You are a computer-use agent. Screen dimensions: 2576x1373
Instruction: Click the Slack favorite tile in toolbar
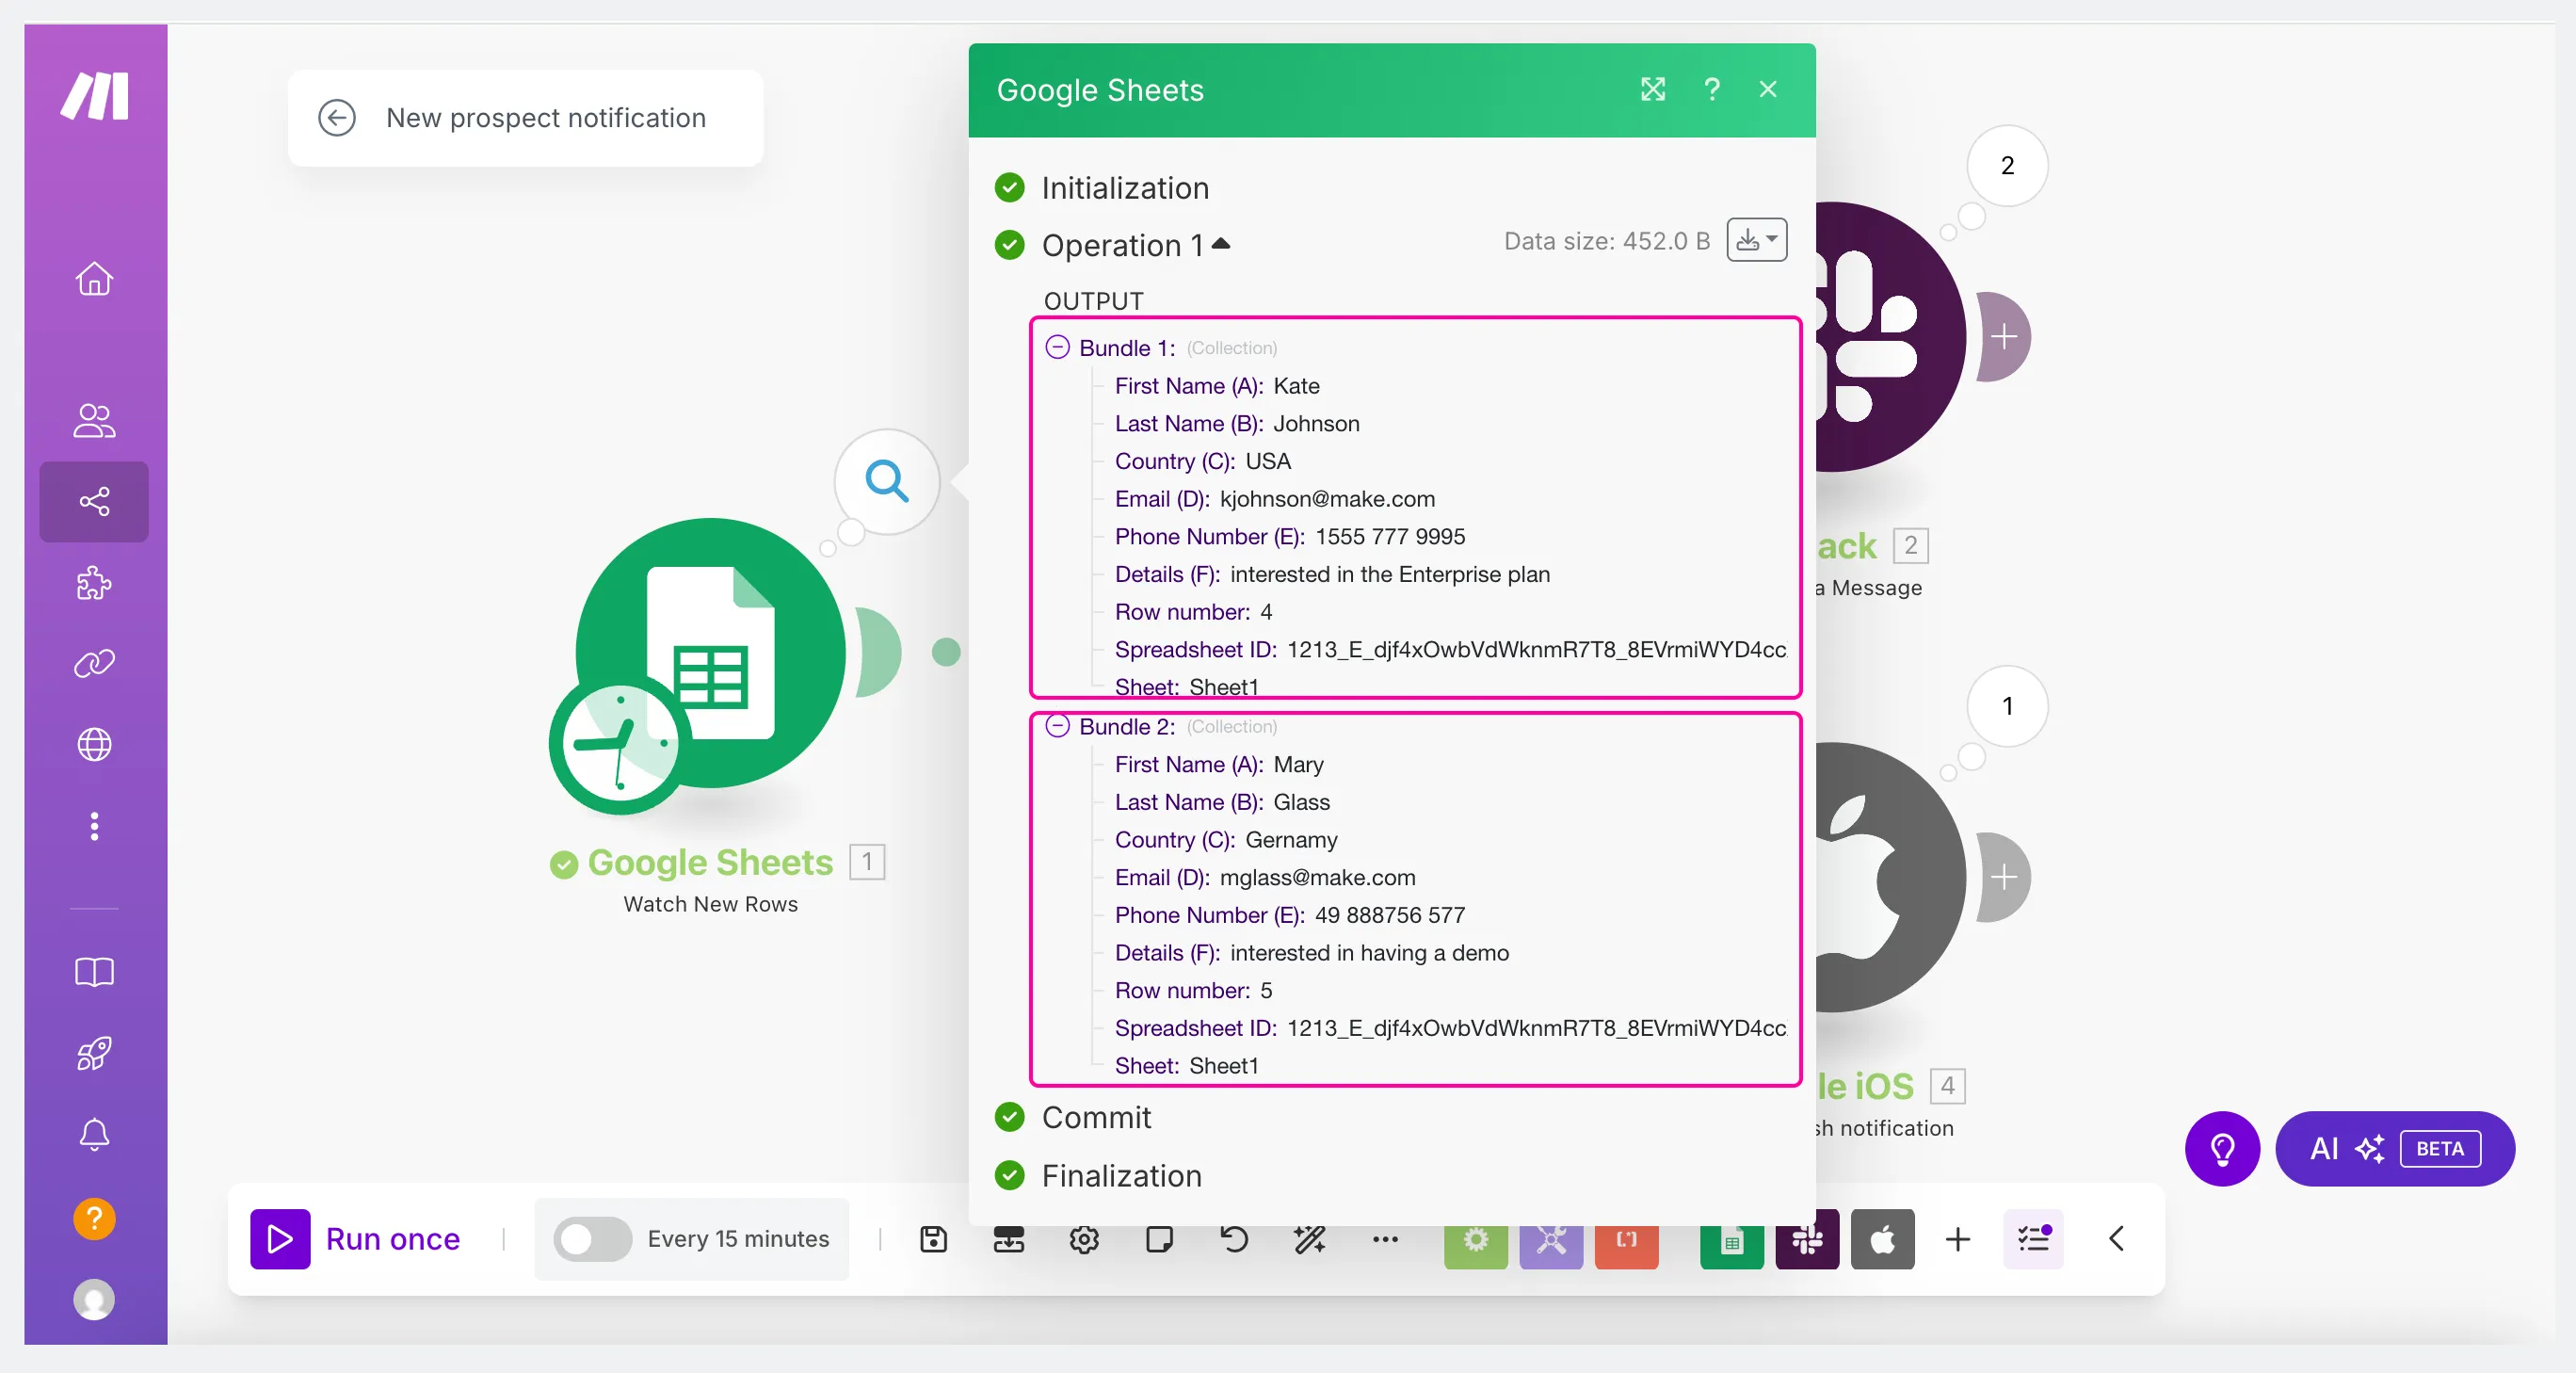coord(1807,1239)
